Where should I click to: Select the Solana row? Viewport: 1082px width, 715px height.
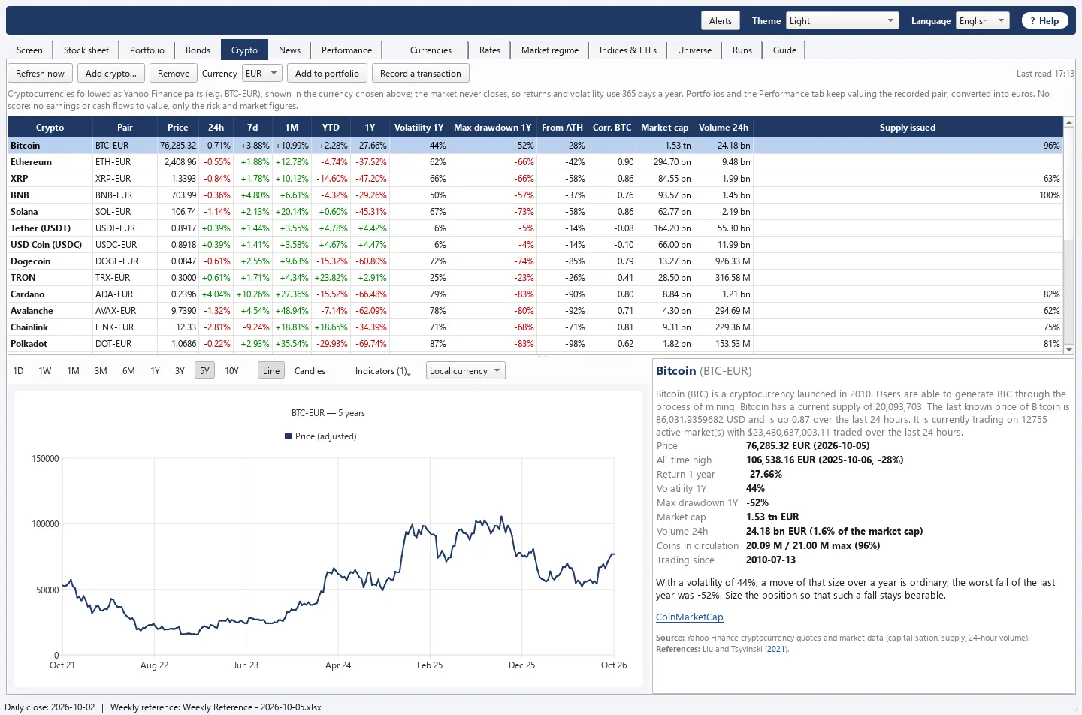pyautogui.click(x=535, y=211)
